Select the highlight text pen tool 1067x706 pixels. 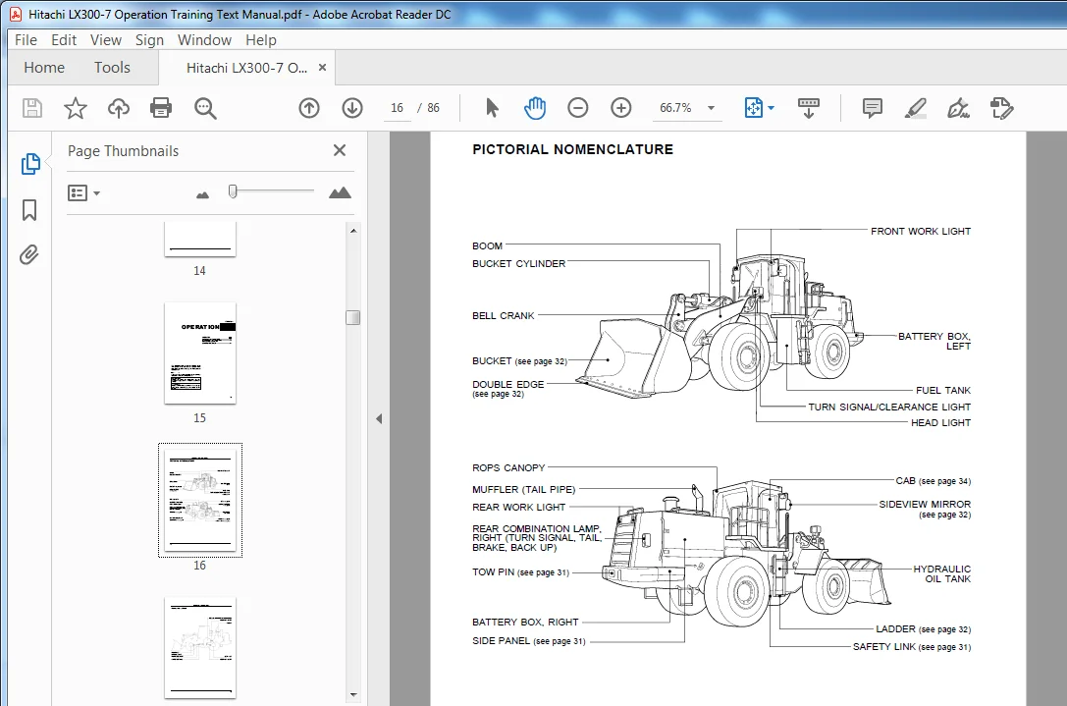(915, 108)
